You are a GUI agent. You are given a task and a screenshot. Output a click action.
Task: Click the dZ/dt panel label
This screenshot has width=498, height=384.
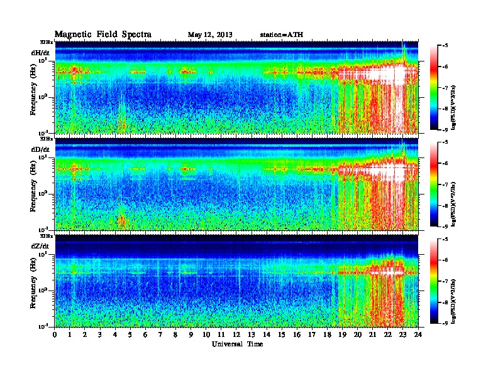tap(40, 246)
